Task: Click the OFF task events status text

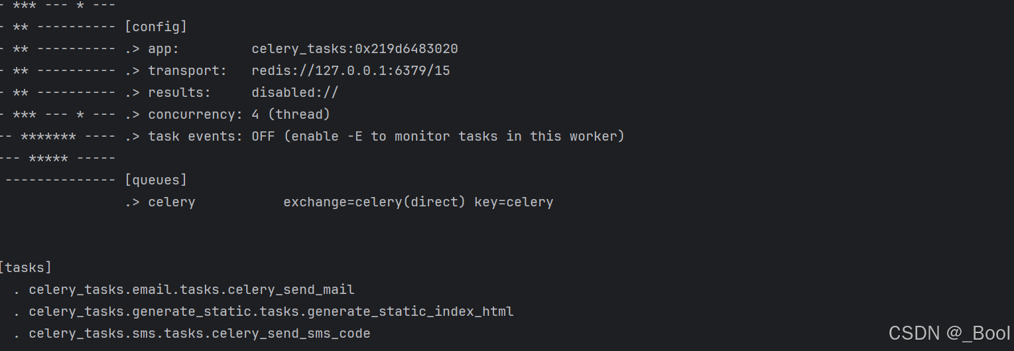Action: [263, 137]
